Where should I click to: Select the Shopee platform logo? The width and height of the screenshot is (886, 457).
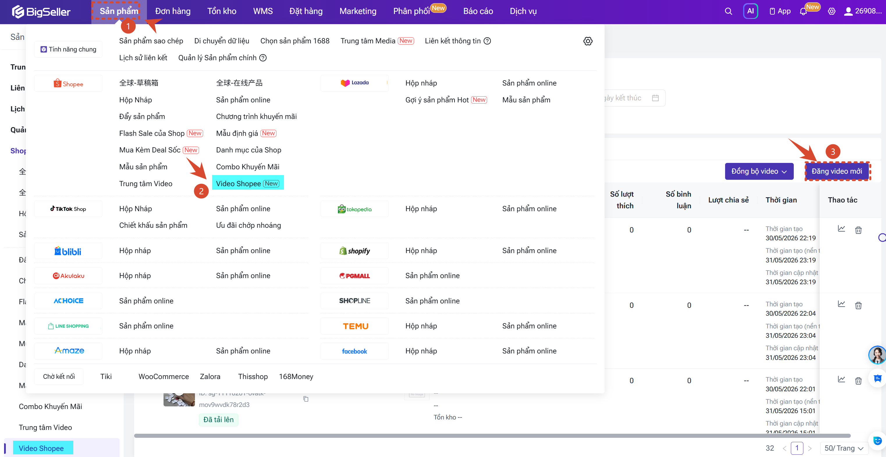click(68, 83)
